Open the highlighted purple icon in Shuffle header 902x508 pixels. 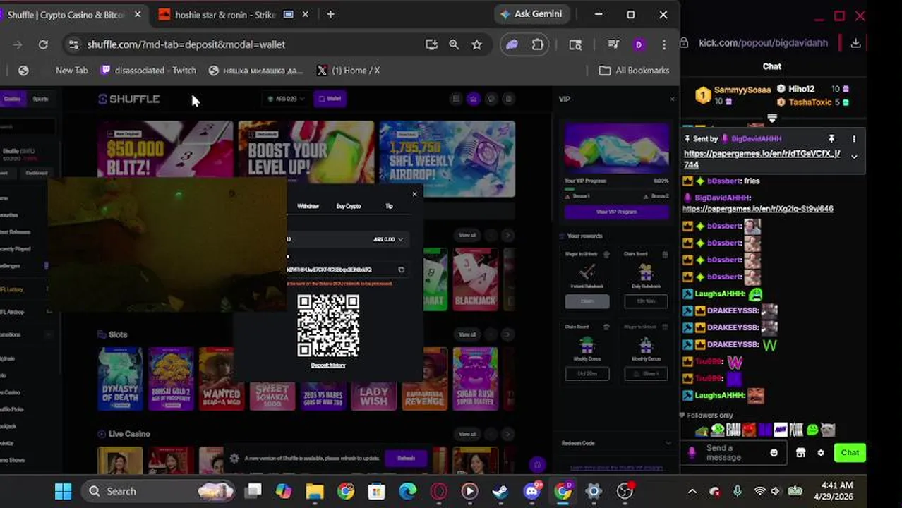click(x=473, y=99)
